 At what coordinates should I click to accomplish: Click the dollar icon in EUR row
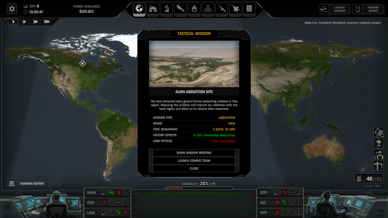[112, 202]
